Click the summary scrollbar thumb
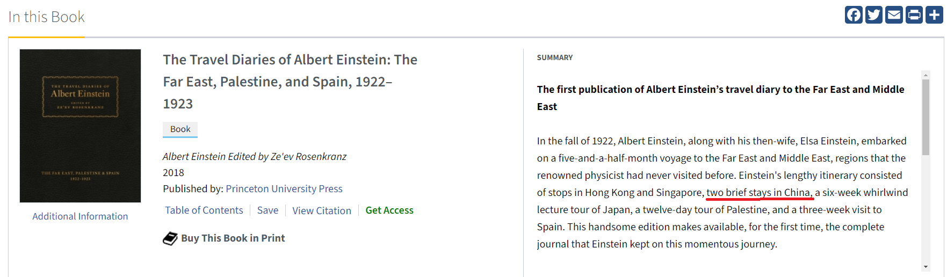Viewport: 947px width, 277px height. point(926,117)
